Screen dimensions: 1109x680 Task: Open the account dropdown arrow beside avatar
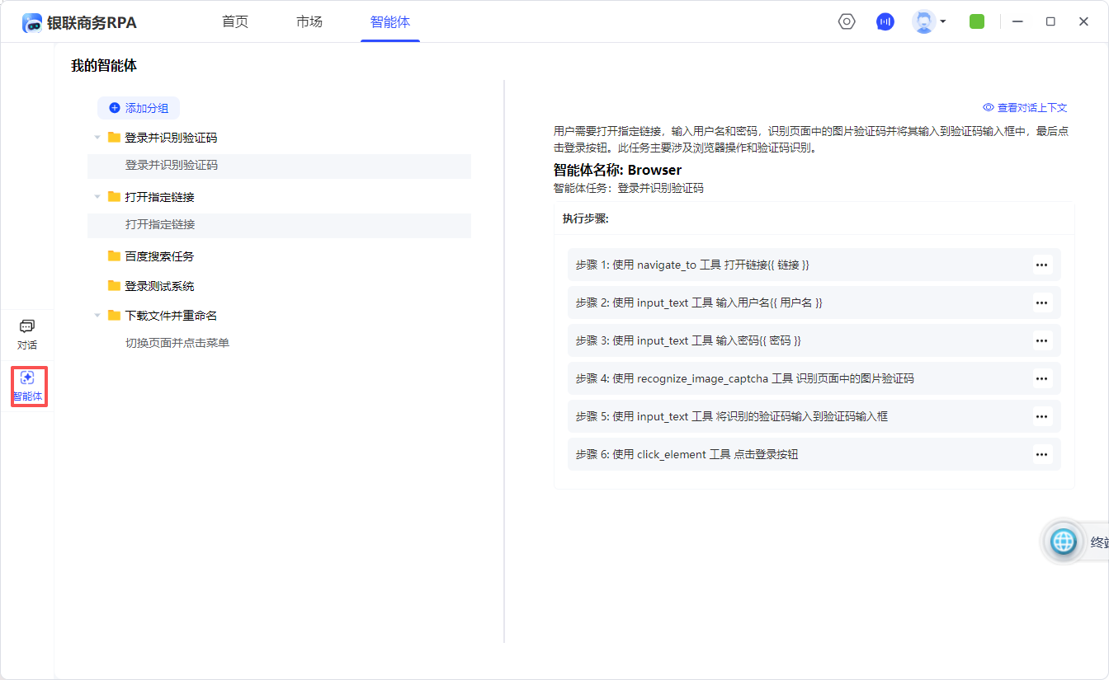[943, 22]
